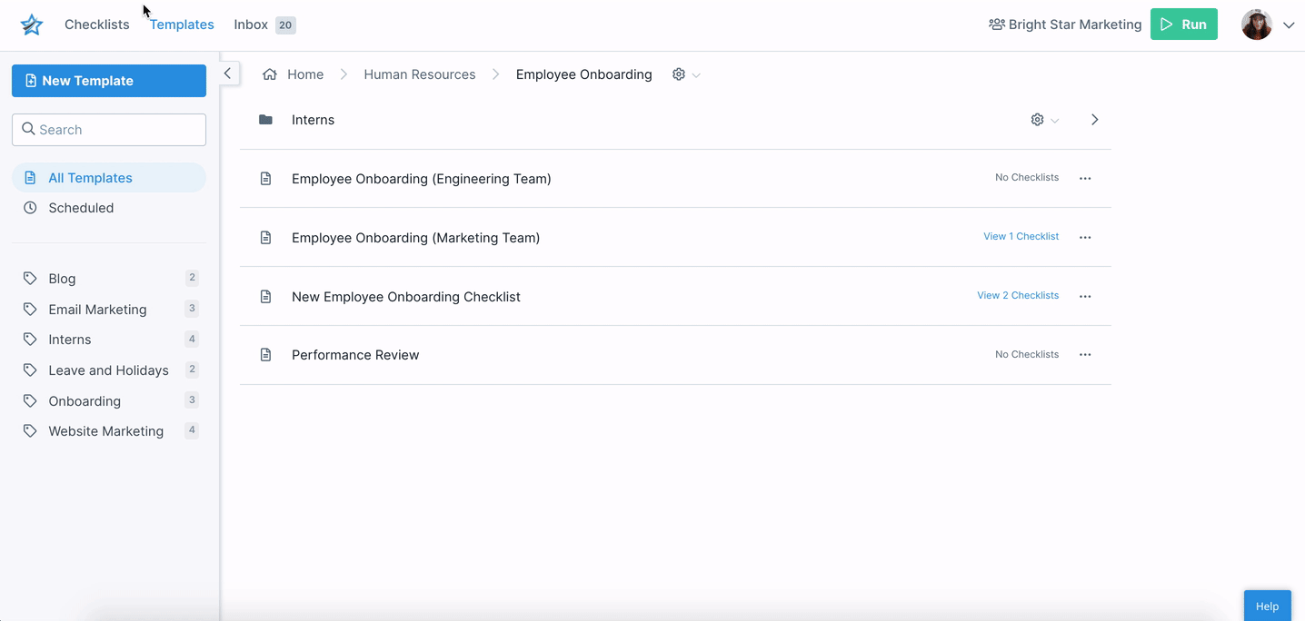This screenshot has width=1305, height=621.
Task: Open more options for Performance Review
Action: point(1085,355)
